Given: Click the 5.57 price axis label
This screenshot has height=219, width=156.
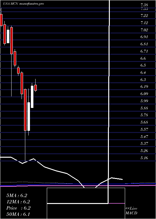Looking at the screenshot, I should (144, 129).
